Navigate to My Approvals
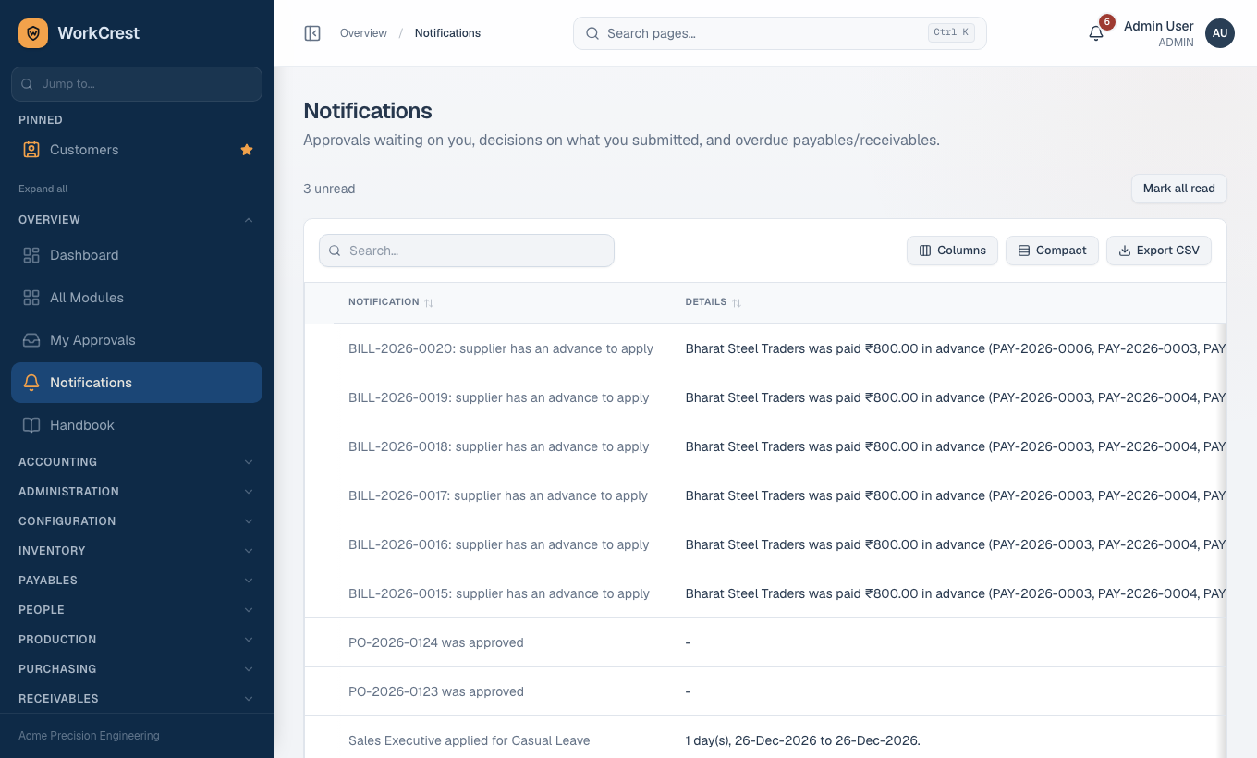Viewport: 1257px width, 758px height. 137,340
